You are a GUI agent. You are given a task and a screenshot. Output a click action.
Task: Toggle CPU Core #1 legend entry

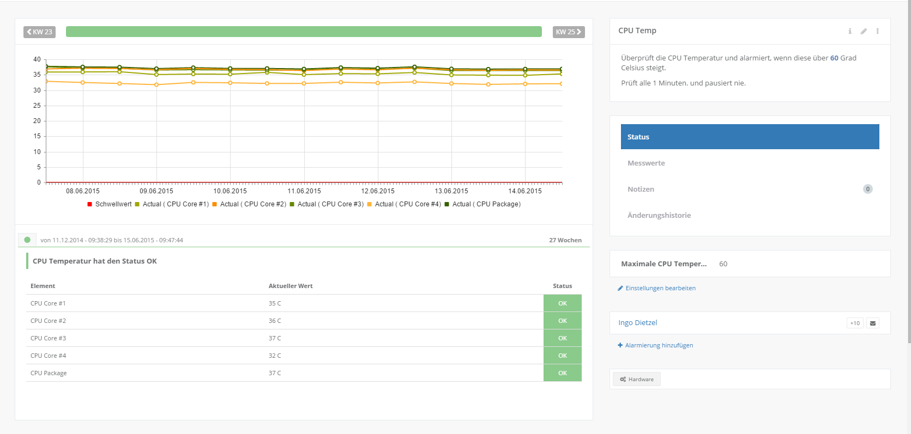click(x=172, y=204)
